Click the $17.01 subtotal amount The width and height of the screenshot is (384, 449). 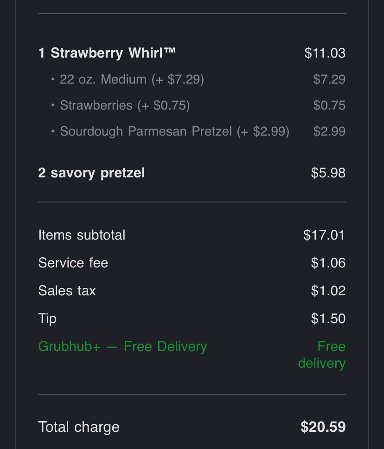[x=324, y=235]
